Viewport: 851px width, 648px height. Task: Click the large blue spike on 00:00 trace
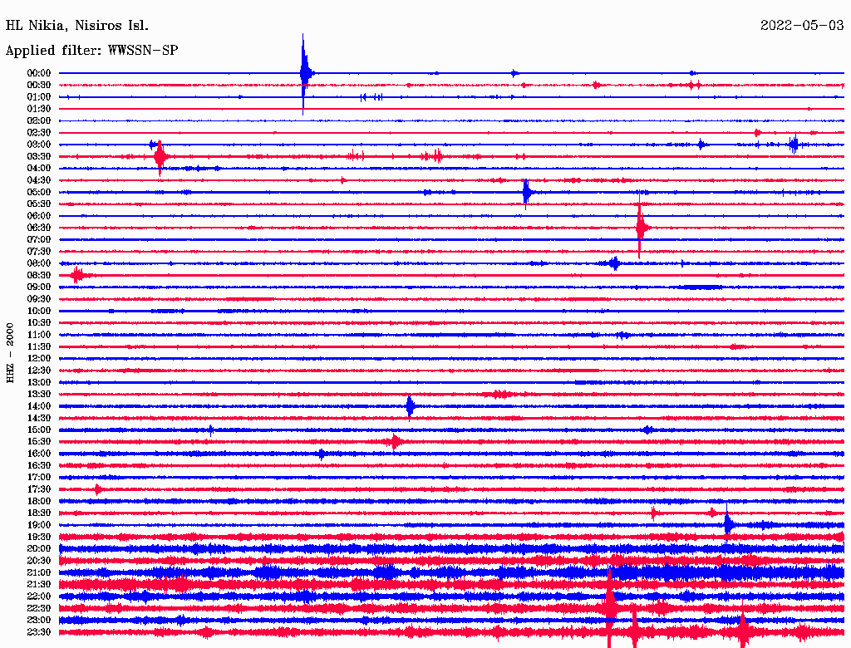pos(304,73)
